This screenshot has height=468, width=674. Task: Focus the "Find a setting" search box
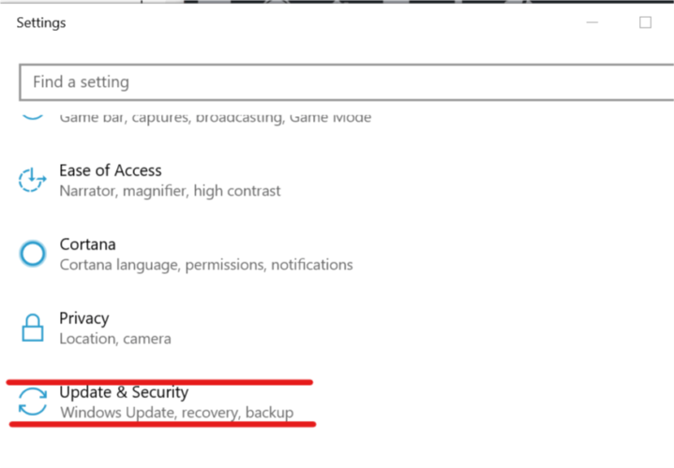pos(347,82)
